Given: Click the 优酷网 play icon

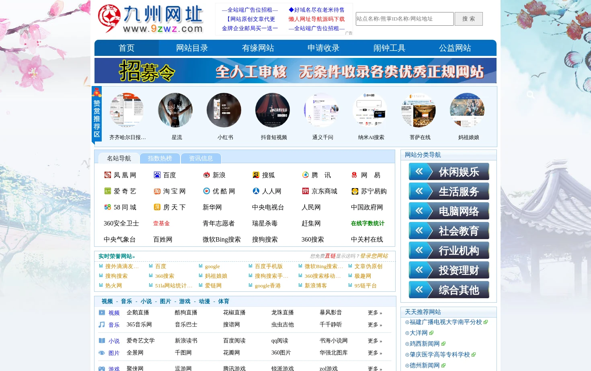Looking at the screenshot, I should 206,191.
